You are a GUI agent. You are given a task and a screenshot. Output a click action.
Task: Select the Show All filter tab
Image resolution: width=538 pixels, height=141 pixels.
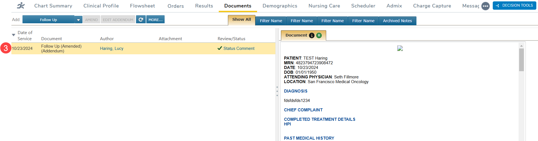[x=242, y=20]
